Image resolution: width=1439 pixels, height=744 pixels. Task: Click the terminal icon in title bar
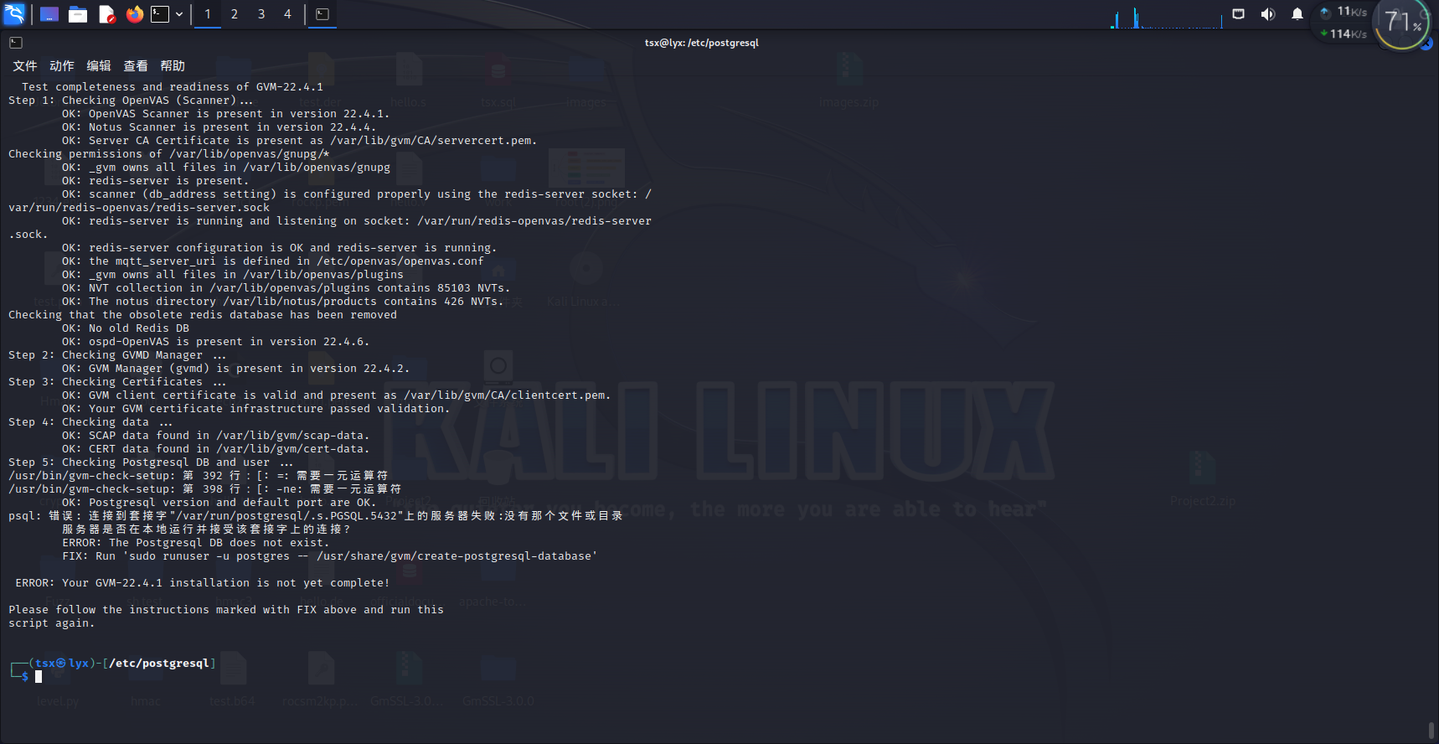click(x=16, y=43)
